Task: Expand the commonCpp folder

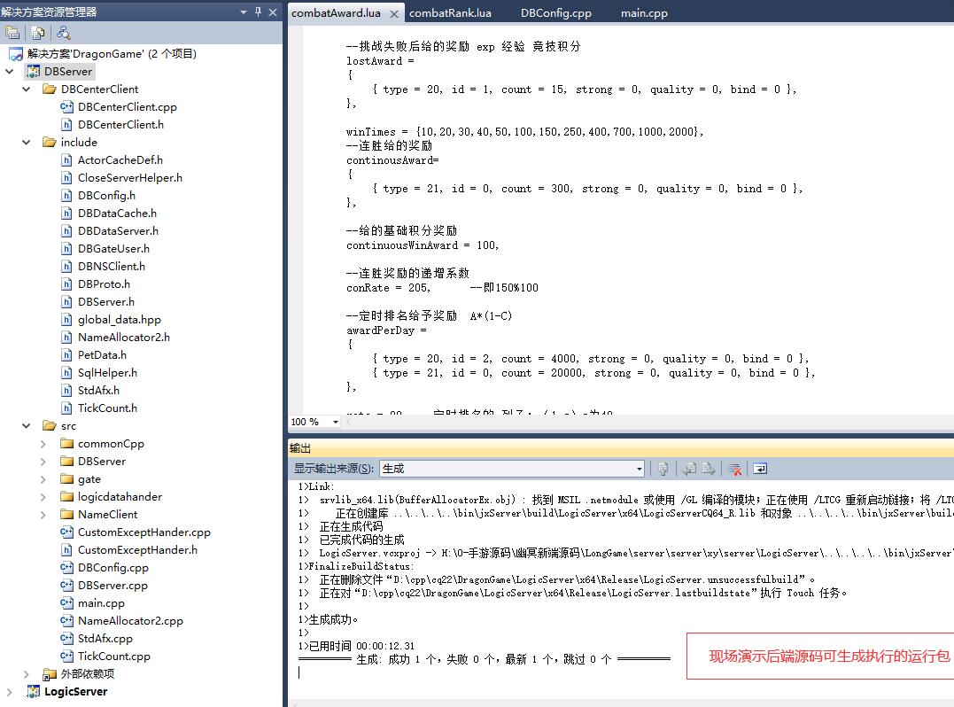Action: click(43, 444)
